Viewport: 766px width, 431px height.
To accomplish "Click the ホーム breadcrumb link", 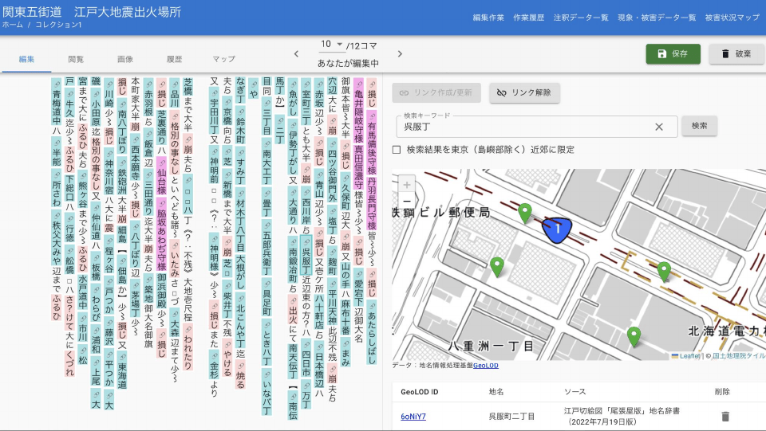I will coord(13,25).
